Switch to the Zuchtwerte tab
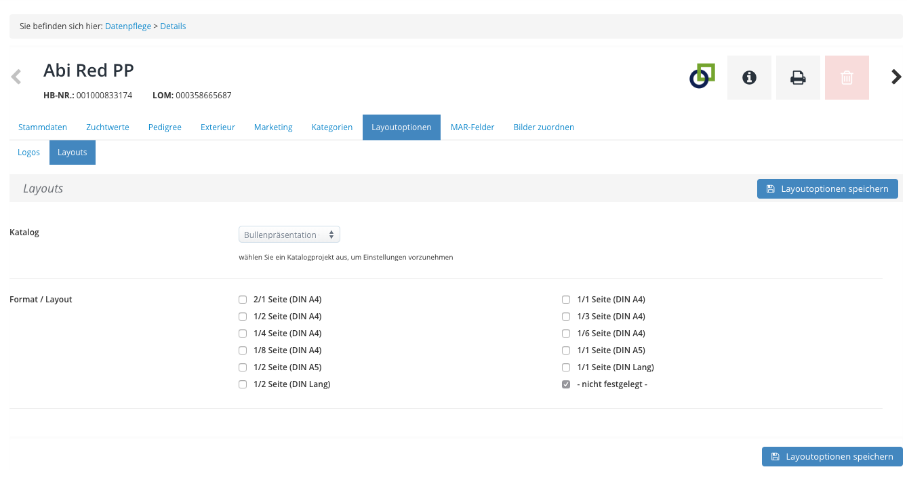The height and width of the screenshot is (482, 907). [x=107, y=127]
